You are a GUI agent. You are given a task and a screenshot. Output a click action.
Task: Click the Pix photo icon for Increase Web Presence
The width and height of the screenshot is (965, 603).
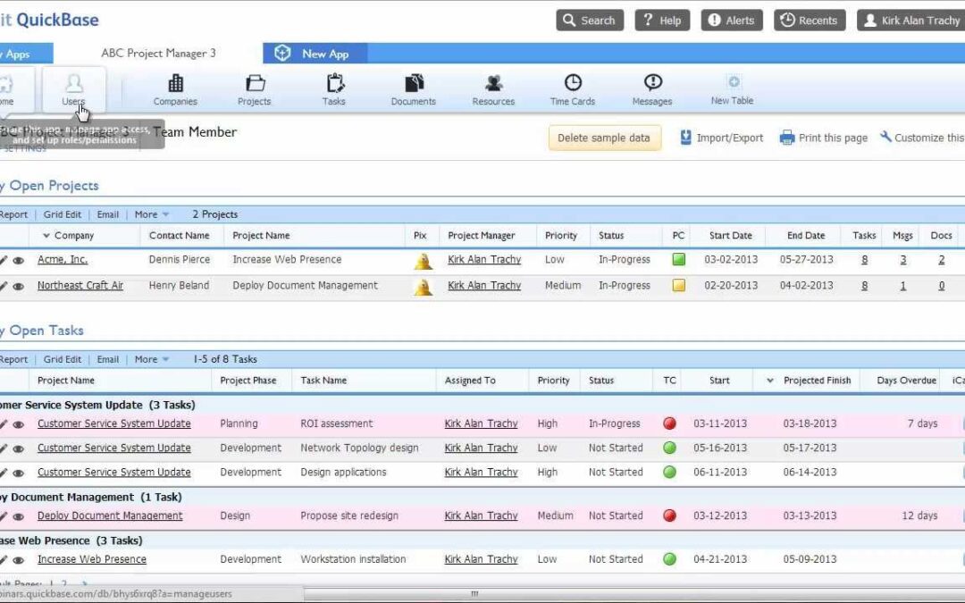click(423, 261)
